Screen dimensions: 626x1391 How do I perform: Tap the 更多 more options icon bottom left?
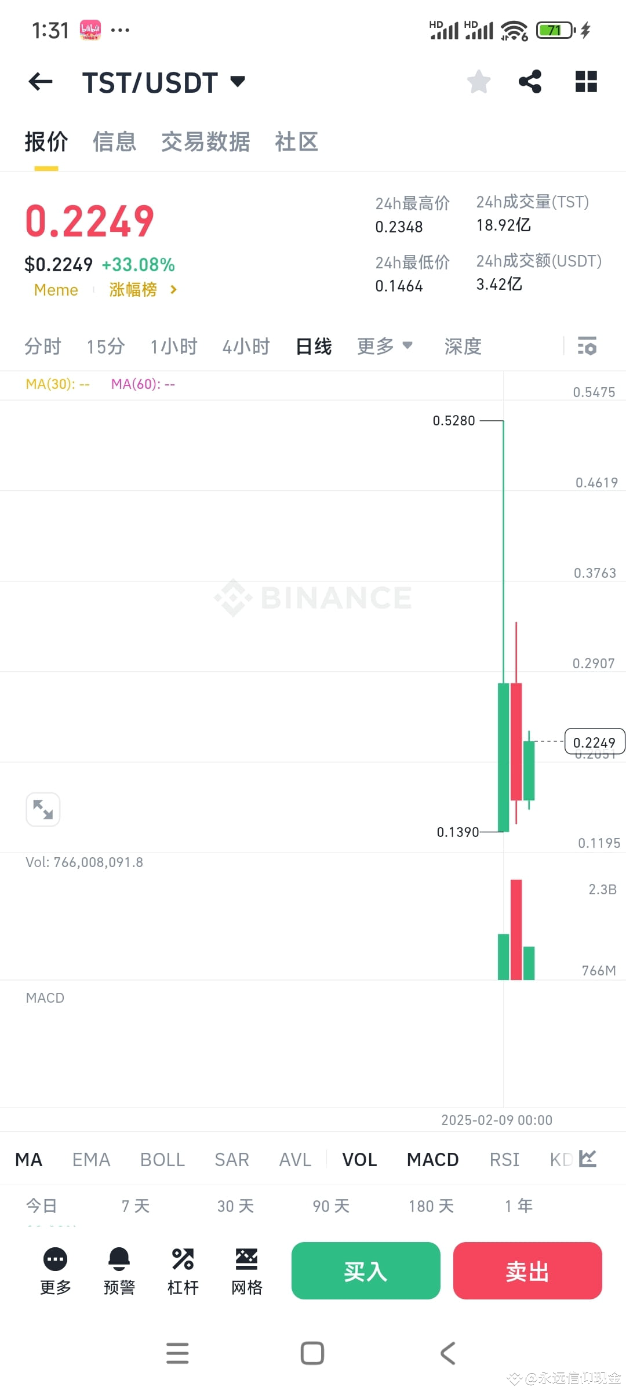[55, 1272]
